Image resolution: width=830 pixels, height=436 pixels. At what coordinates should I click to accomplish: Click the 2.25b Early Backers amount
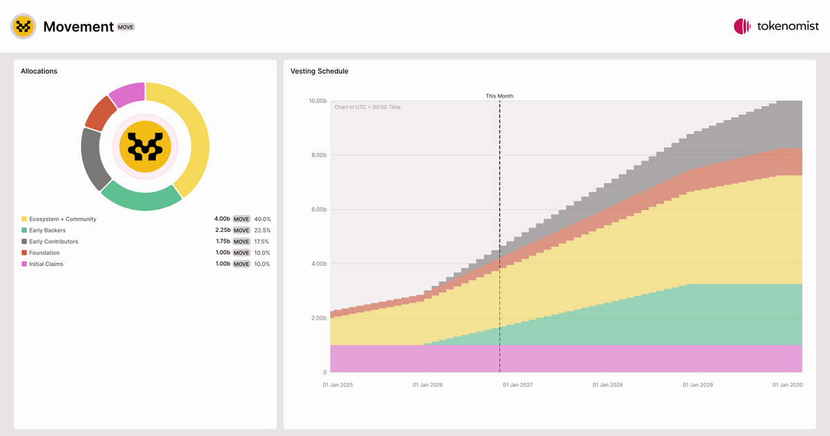[223, 230]
